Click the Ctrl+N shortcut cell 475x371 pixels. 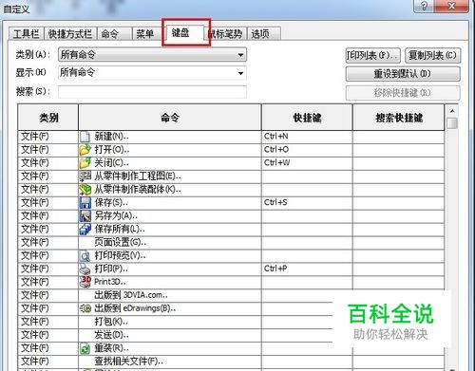pyautogui.click(x=307, y=137)
